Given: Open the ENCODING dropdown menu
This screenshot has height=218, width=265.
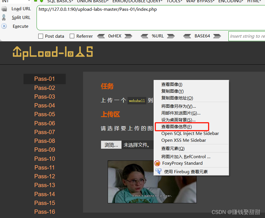Looking at the screenshot, I should pyautogui.click(x=231, y=1).
